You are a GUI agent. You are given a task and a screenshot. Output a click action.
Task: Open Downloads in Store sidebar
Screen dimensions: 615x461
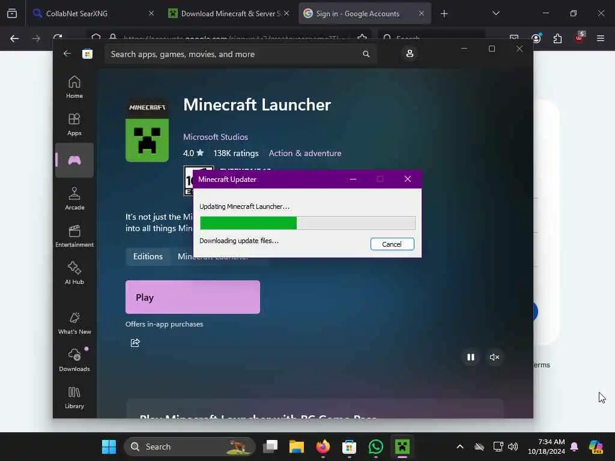[74, 360]
